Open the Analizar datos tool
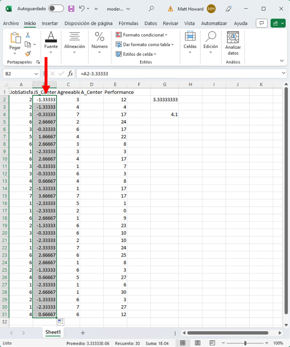This screenshot has height=347, width=290. tap(233, 43)
